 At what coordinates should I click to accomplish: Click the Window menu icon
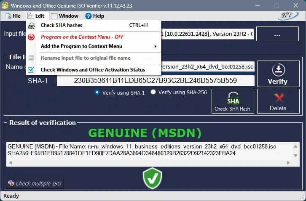point(54,16)
